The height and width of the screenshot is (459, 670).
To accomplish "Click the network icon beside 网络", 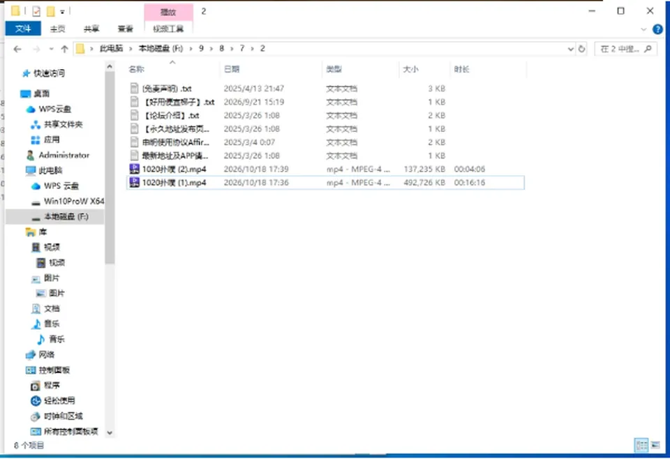I will pos(31,355).
